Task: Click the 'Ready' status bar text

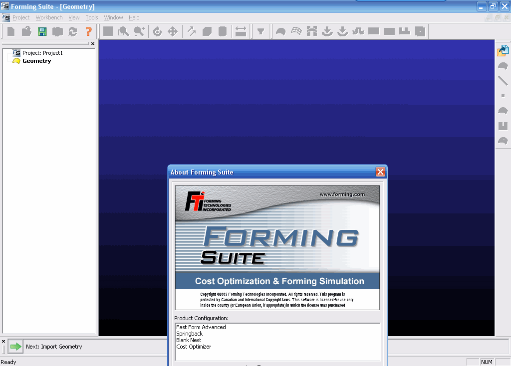Action: (x=8, y=362)
